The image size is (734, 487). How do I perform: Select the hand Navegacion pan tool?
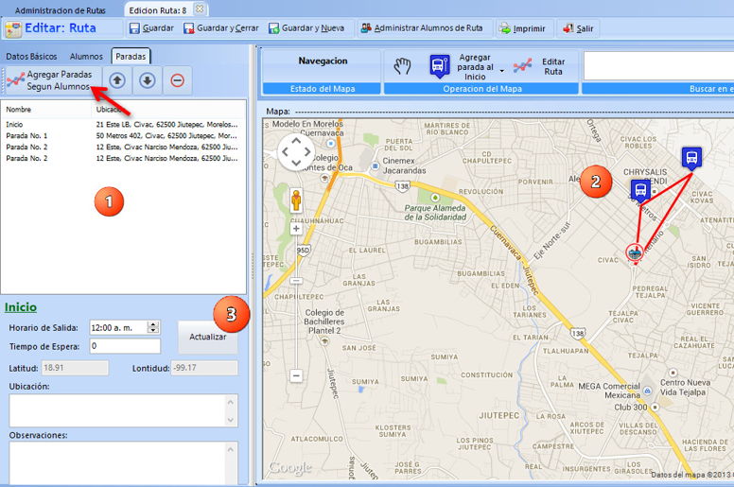click(403, 65)
